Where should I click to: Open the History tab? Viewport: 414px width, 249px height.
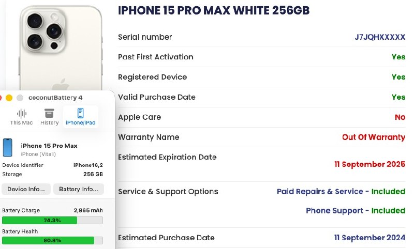[49, 117]
